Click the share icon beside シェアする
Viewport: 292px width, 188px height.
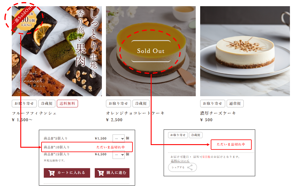tap(190, 167)
